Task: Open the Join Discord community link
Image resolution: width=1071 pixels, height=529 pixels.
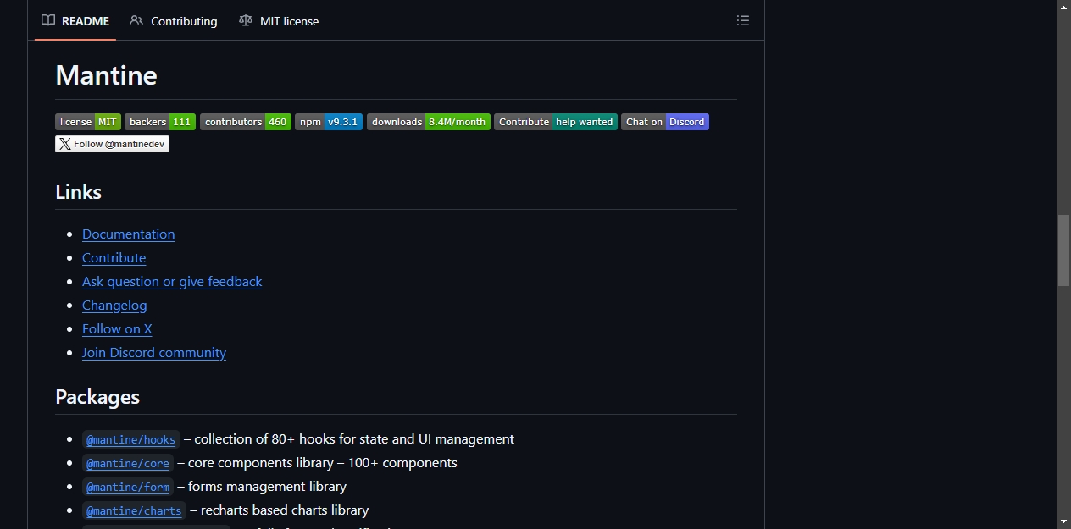Action: coord(154,353)
